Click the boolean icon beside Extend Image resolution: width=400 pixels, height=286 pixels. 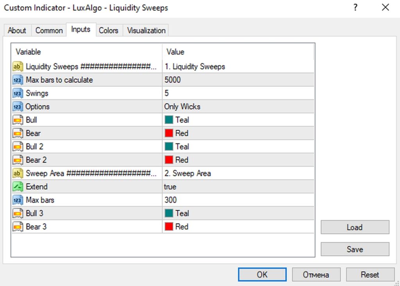pos(17,186)
